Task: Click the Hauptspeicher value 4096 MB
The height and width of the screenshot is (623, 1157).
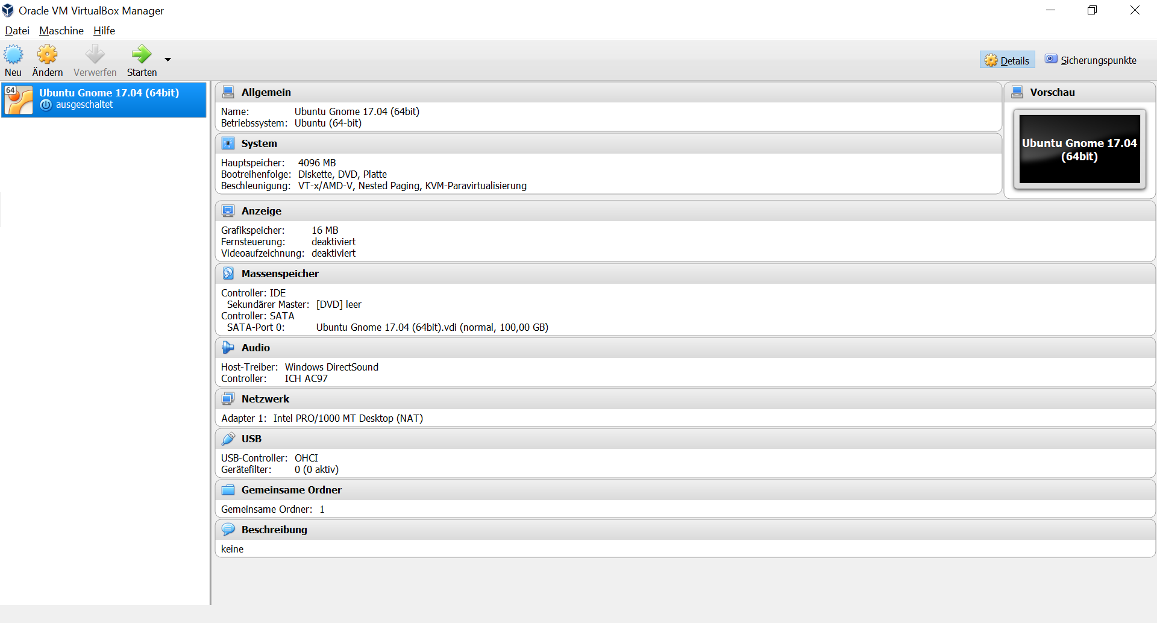Action: (317, 163)
